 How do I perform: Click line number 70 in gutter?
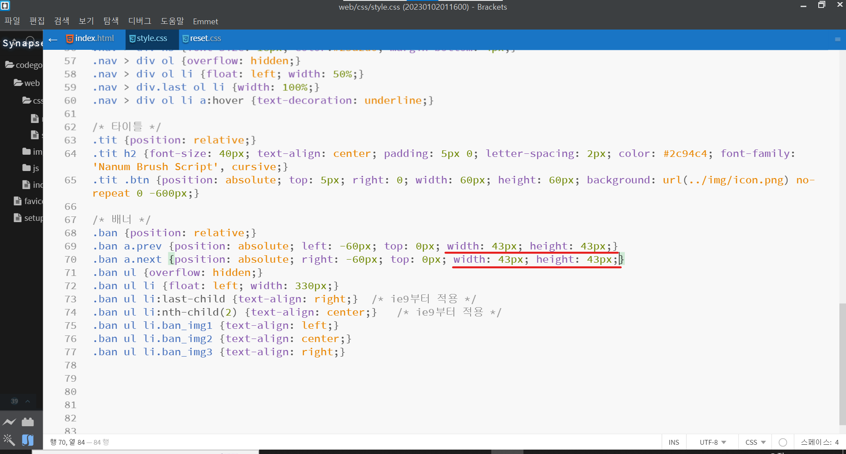coord(70,259)
